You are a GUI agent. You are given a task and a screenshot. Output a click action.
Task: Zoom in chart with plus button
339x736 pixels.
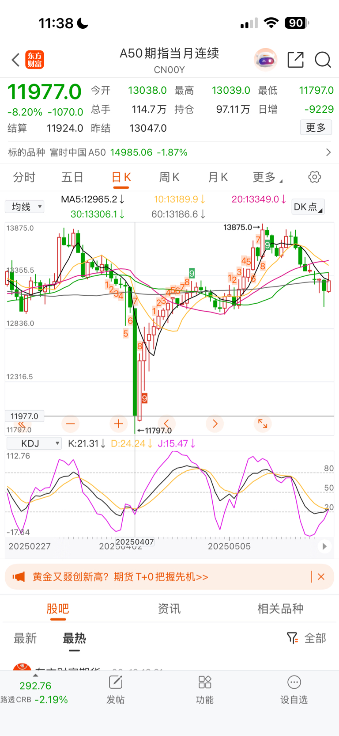coord(118,424)
